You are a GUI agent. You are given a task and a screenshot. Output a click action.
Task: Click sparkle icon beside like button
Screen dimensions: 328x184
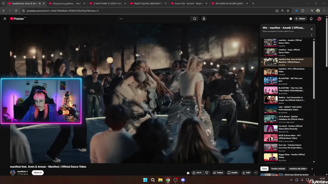pyautogui.click(x=188, y=173)
